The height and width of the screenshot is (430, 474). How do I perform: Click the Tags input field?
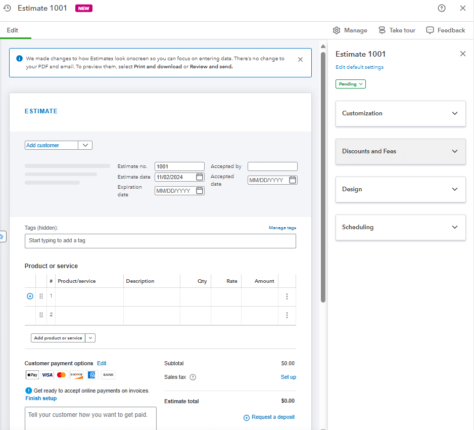pyautogui.click(x=160, y=241)
